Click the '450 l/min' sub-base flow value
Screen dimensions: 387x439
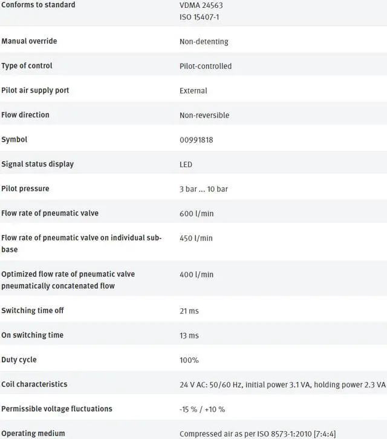click(197, 238)
